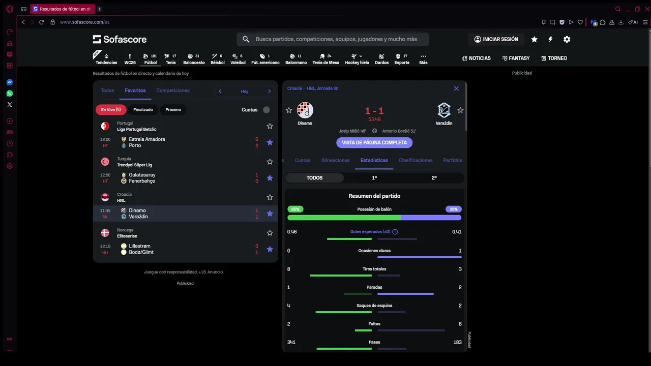Switch to the Competiciones tab
This screenshot has width=651, height=366.
[173, 90]
